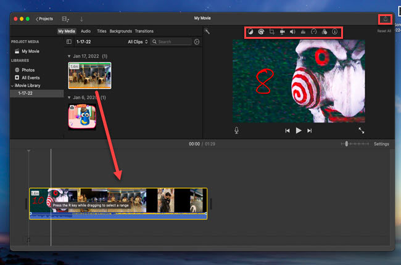Select the 1-17-22 event

point(36,93)
